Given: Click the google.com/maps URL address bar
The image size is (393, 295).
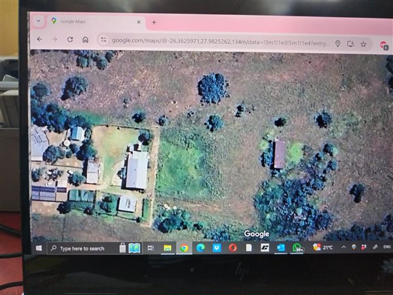Looking at the screenshot, I should (221, 42).
